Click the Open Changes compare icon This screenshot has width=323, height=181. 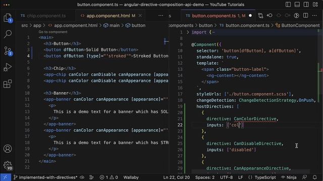(x=260, y=16)
